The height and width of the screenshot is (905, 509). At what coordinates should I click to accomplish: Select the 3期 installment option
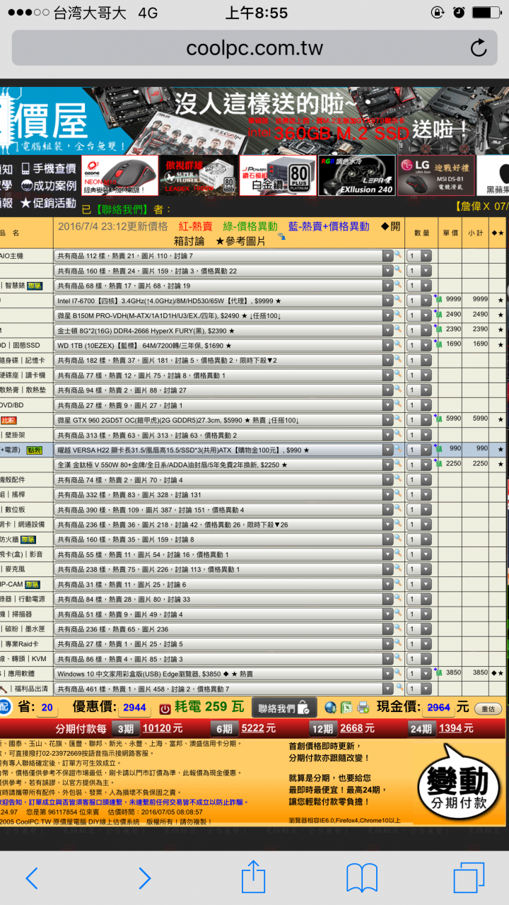tap(124, 729)
